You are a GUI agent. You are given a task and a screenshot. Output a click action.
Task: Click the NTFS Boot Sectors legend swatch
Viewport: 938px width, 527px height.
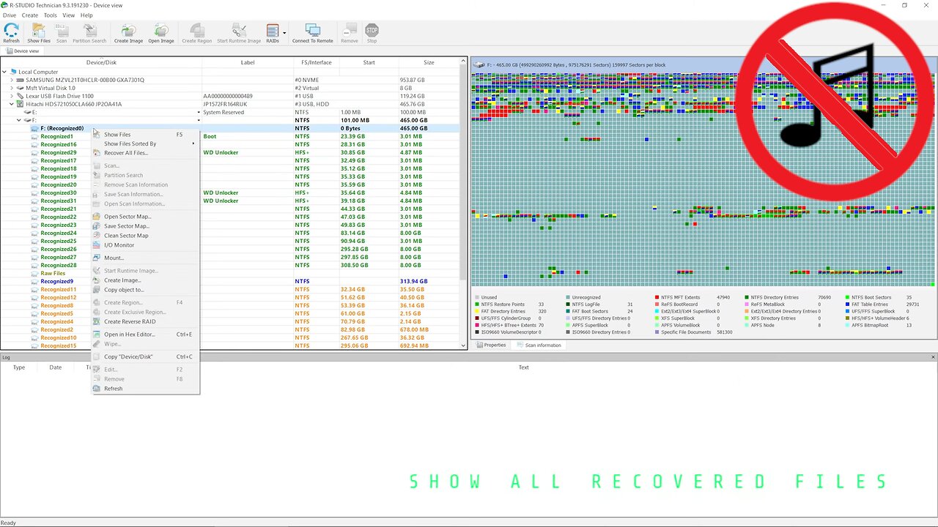coord(847,297)
